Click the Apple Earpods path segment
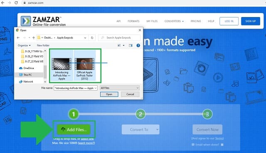Screen dimensions: 266x153 [x=65, y=38]
